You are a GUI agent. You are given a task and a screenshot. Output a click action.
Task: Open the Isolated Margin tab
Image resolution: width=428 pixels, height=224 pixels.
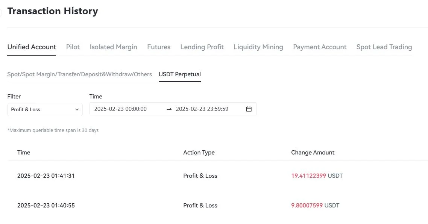[113, 47]
